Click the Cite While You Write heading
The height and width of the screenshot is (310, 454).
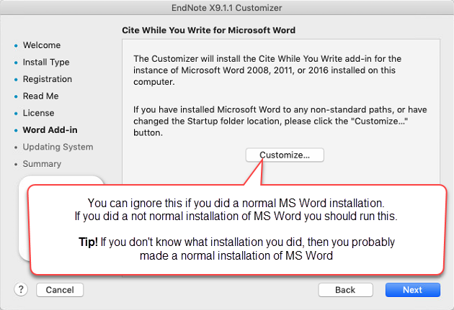208,30
